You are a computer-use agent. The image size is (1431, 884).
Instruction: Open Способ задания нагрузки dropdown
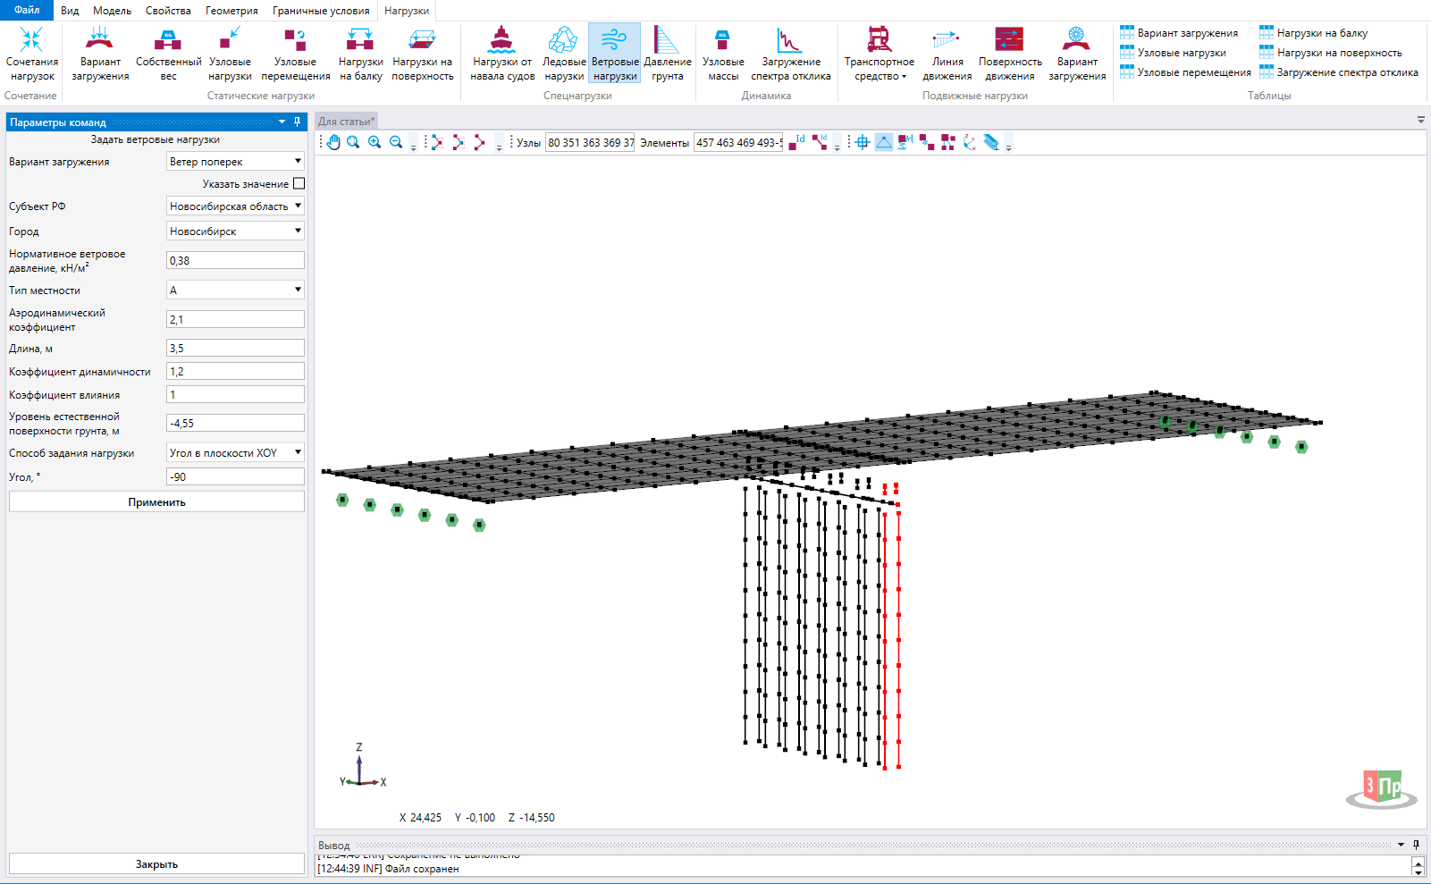click(x=235, y=452)
